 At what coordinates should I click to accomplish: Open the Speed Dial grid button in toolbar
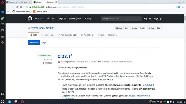point(21,7)
